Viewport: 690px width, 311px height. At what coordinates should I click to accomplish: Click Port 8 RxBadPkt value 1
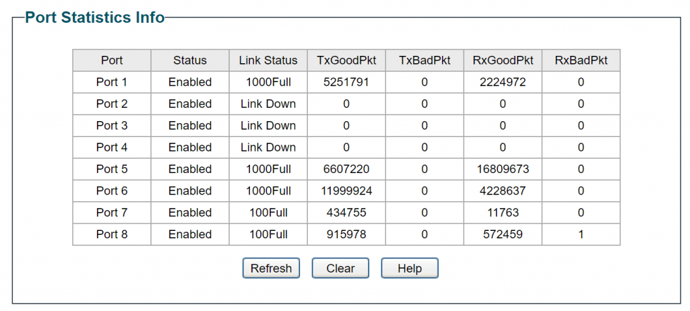point(581,234)
